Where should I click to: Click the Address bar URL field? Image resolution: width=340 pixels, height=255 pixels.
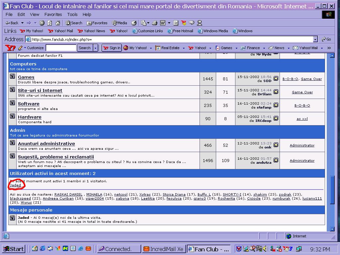[169, 39]
